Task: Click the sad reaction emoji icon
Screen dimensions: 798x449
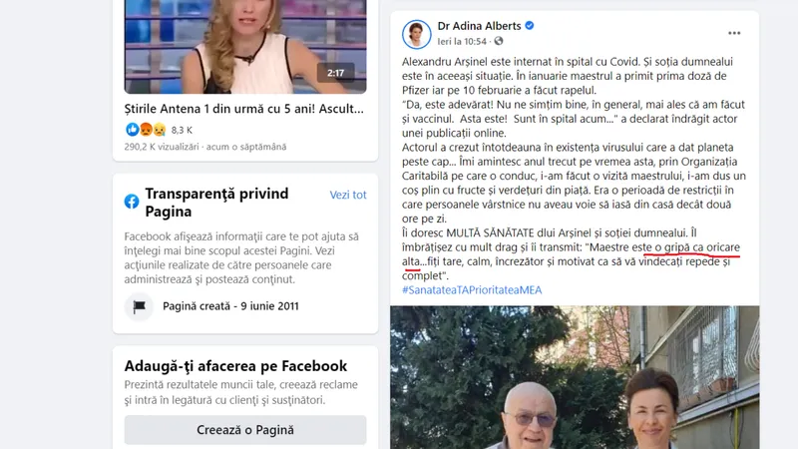Action: (160, 130)
